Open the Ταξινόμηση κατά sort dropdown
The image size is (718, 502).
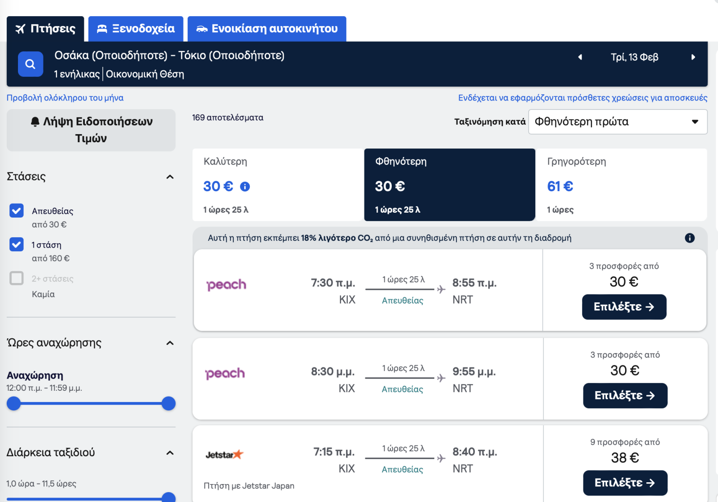(617, 122)
